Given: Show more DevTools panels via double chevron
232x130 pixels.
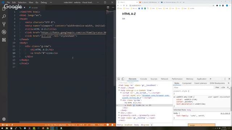Looking at the screenshot, I should pyautogui.click(x=211, y=79).
